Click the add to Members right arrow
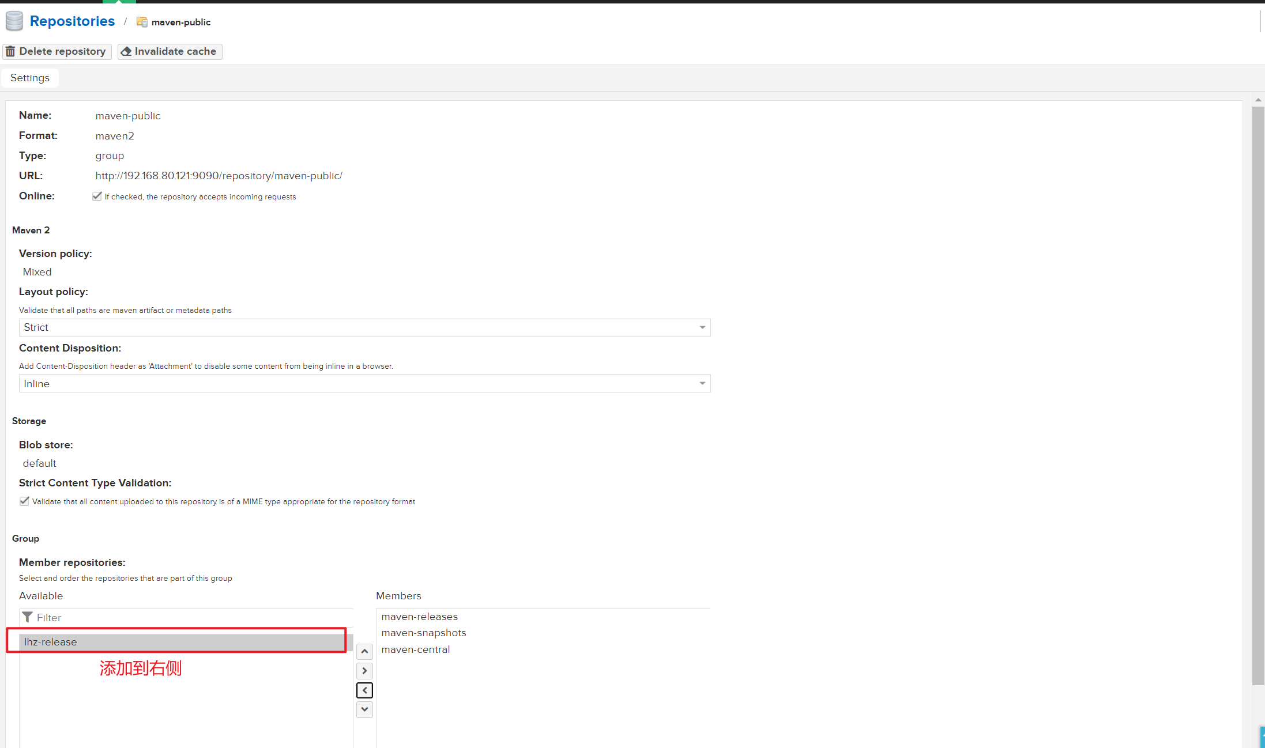This screenshot has height=748, width=1265. (364, 671)
